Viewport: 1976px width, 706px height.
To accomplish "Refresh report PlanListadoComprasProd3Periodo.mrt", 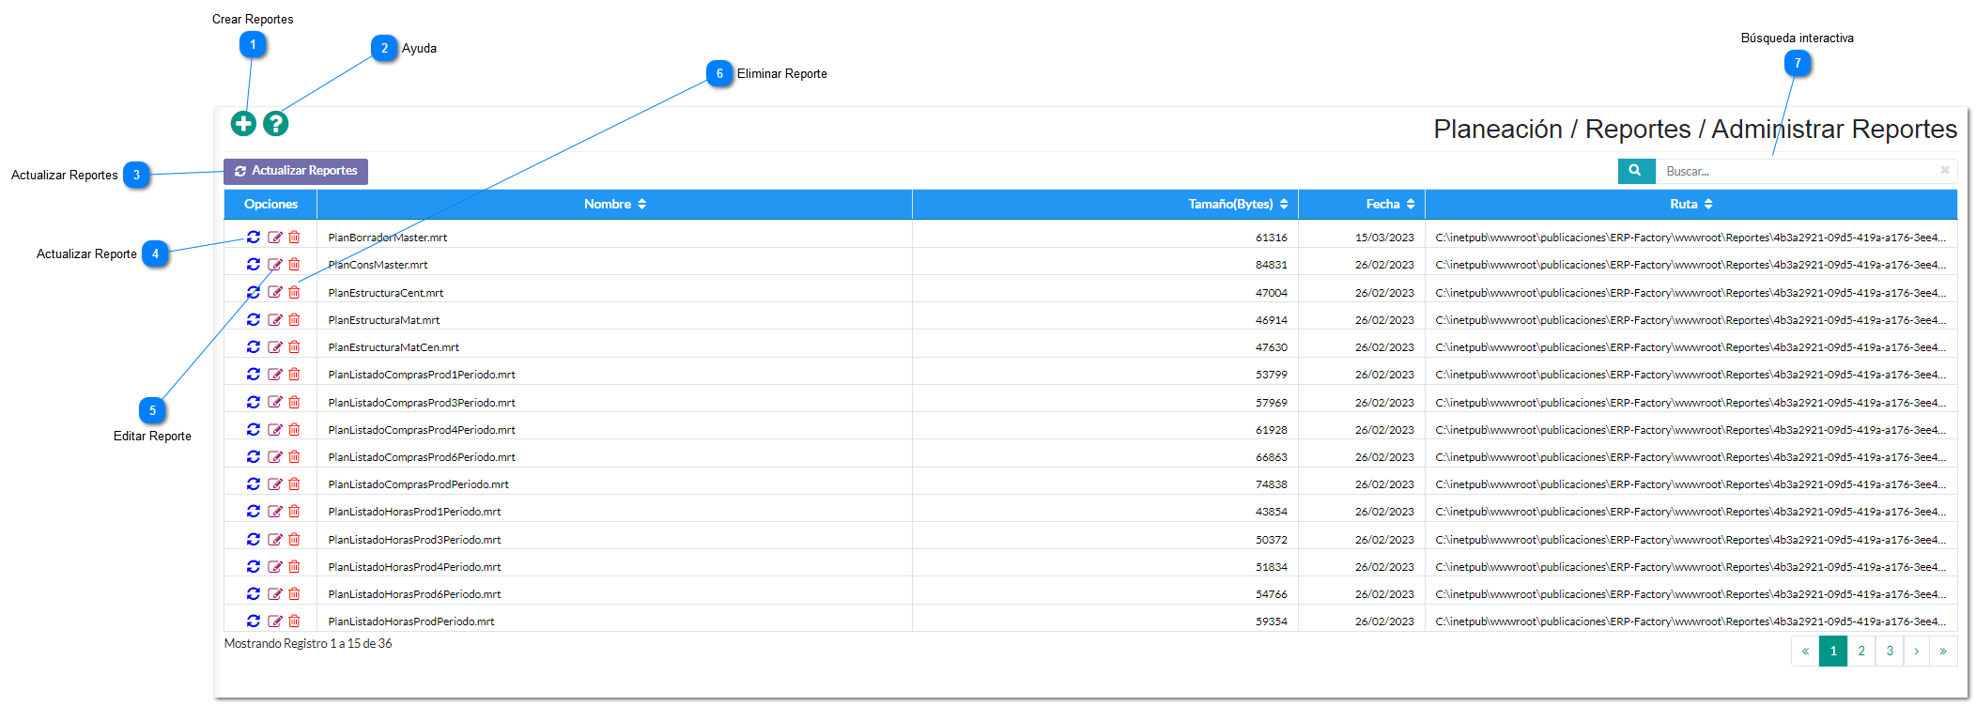I will (254, 402).
